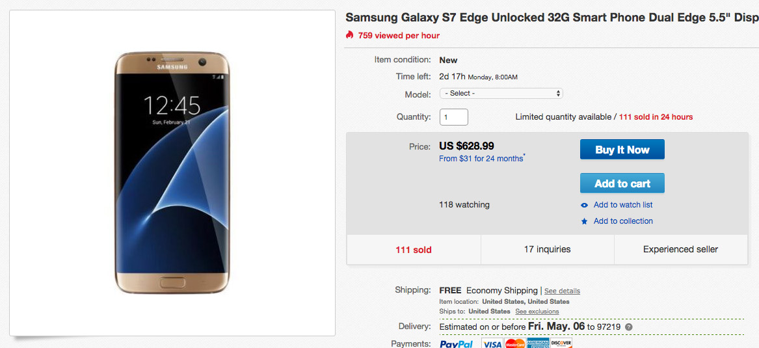Click the Galaxy S7 Edge product image
Viewport: 759px width, 348px height.
pyautogui.click(x=172, y=172)
